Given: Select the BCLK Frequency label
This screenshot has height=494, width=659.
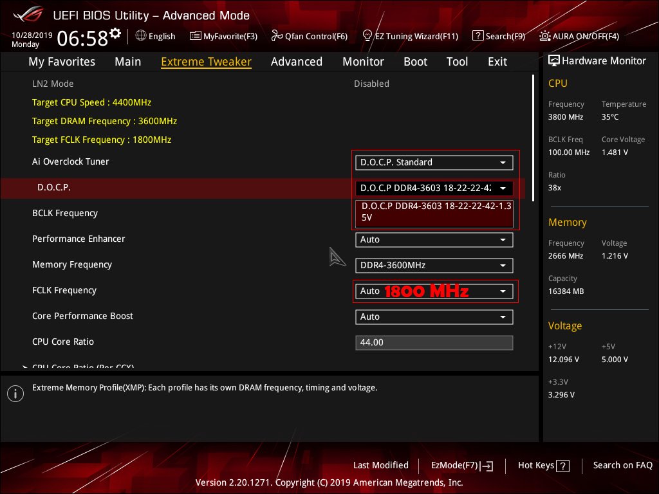Looking at the screenshot, I should tap(65, 214).
